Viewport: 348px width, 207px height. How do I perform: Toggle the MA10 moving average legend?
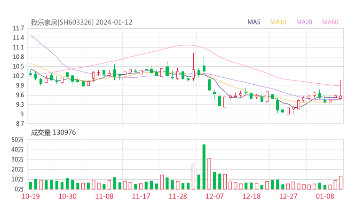coord(278,22)
